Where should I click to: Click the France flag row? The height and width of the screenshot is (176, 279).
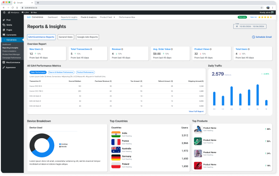[x=150, y=142]
